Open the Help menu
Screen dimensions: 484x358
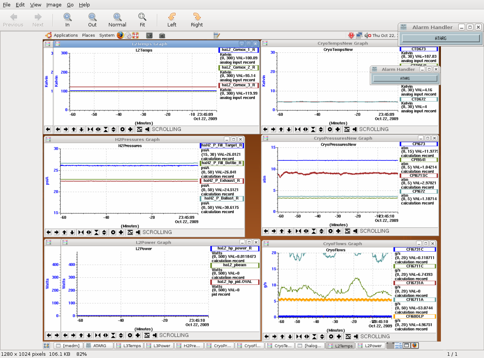click(x=84, y=5)
